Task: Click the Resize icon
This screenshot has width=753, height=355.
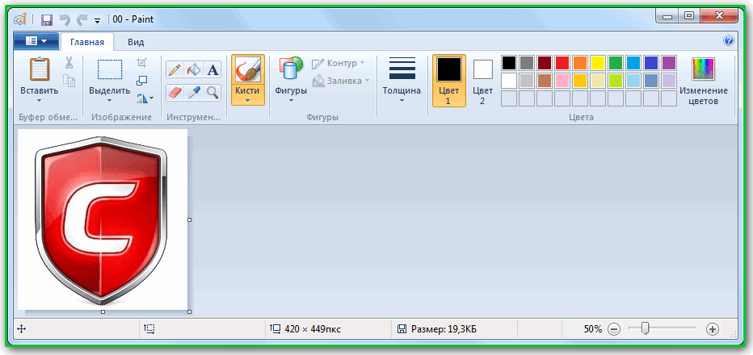Action: pyautogui.click(x=141, y=81)
